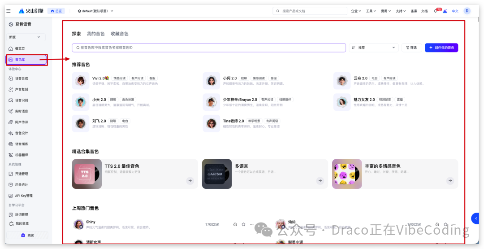Open the 总览 overview button
484x249 pixels.
[56, 11]
